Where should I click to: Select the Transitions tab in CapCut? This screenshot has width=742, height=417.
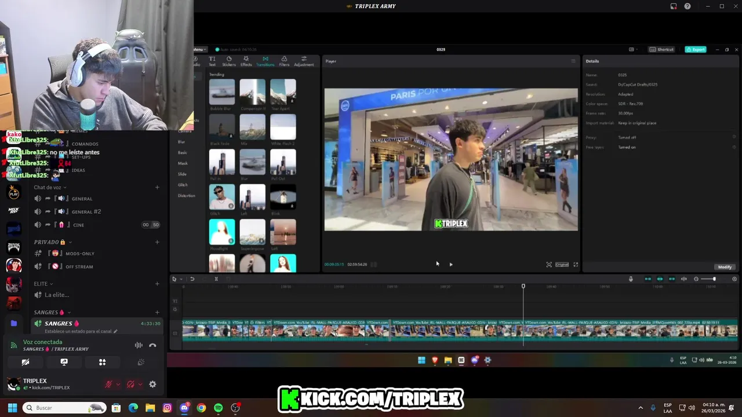click(265, 61)
